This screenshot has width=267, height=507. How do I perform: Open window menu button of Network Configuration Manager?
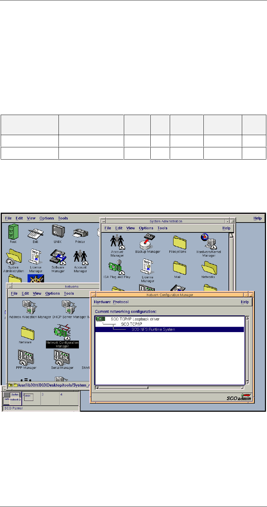pyautogui.click(x=93, y=295)
